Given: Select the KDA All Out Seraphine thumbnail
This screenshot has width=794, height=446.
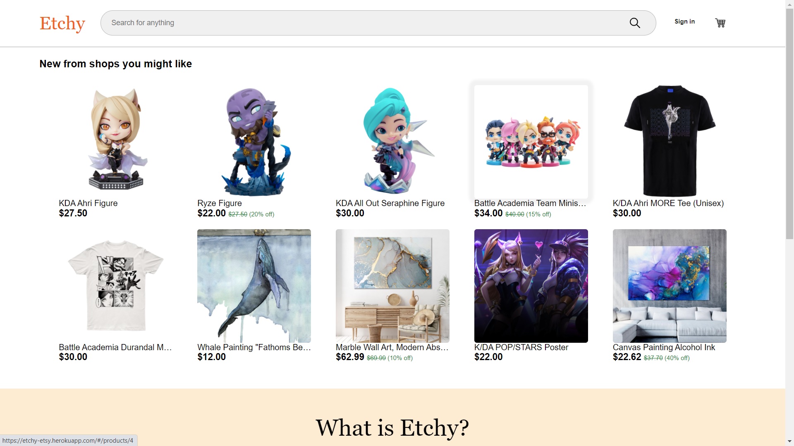Looking at the screenshot, I should pyautogui.click(x=393, y=142).
